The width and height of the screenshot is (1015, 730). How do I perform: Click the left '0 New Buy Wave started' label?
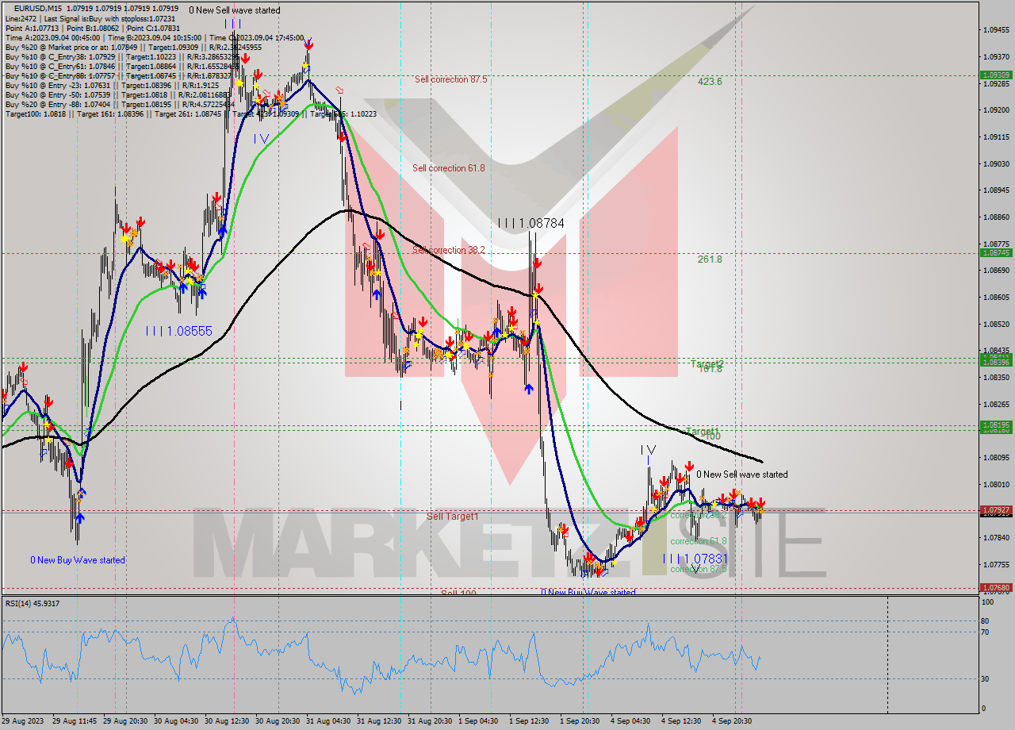coord(78,560)
